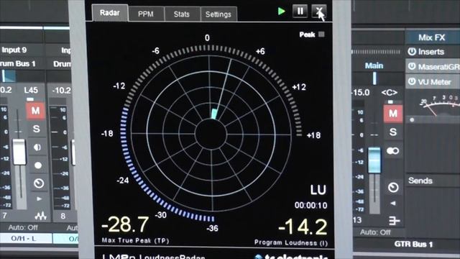The width and height of the screenshot is (460, 259).
Task: Click pan knob icon on channel 13
Action: click(393, 187)
